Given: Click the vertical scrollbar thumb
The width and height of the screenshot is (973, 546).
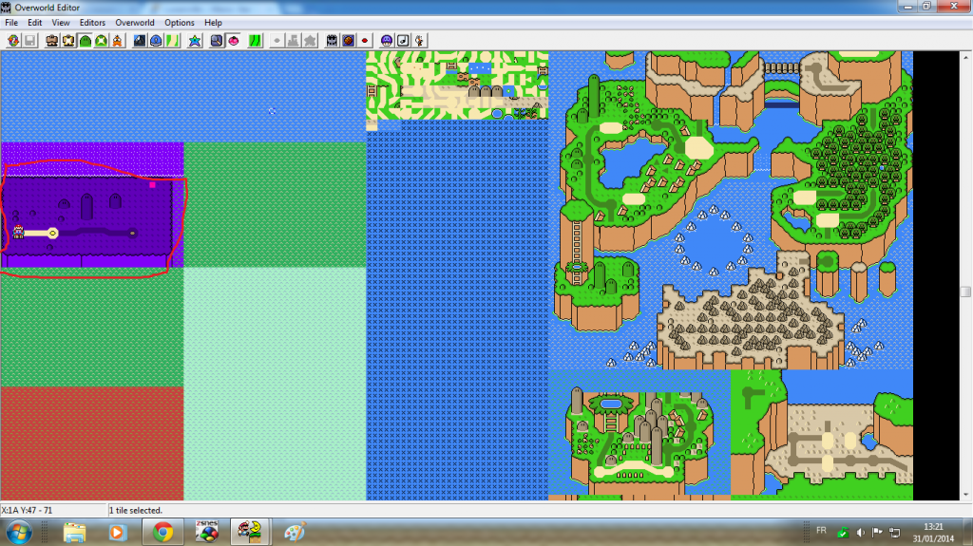Looking at the screenshot, I should click(965, 292).
